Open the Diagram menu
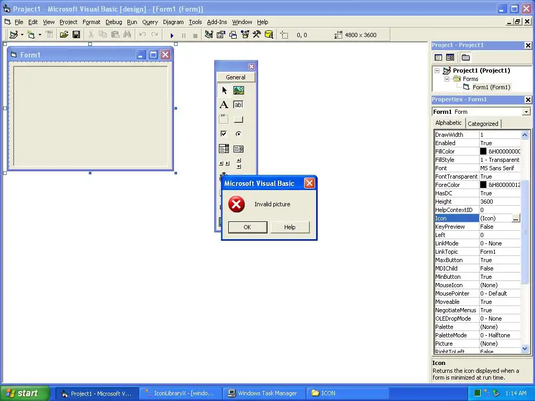 (x=173, y=22)
